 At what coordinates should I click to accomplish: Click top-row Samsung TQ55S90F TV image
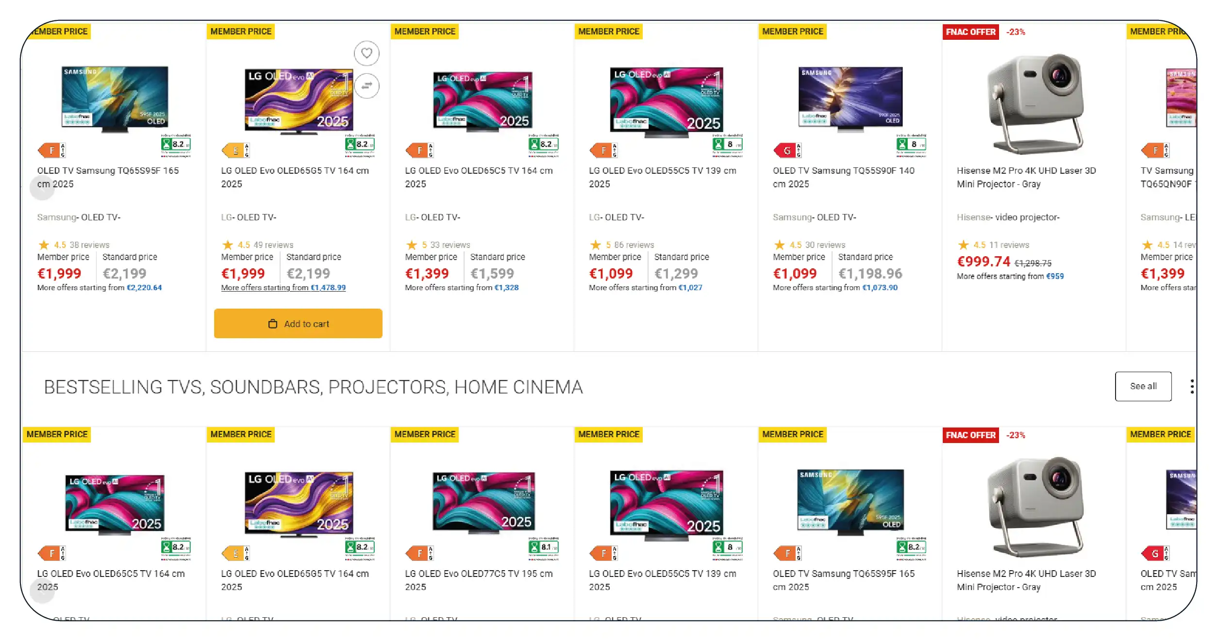(850, 99)
